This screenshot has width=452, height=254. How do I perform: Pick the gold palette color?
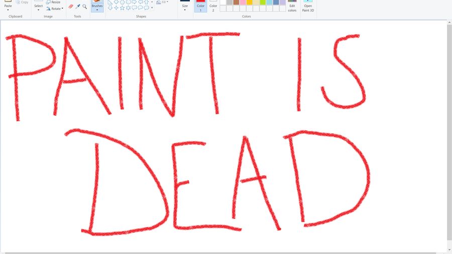tap(249, 2)
